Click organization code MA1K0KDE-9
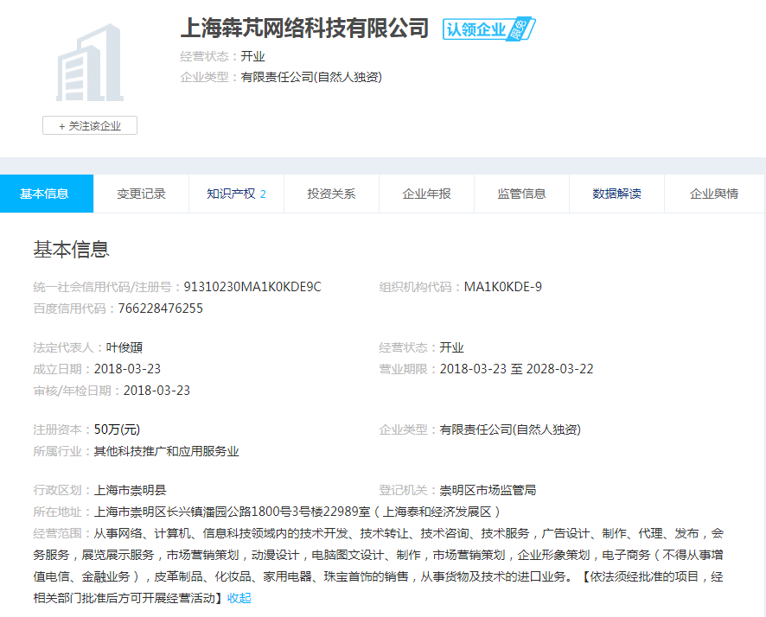The width and height of the screenshot is (766, 617). point(503,287)
